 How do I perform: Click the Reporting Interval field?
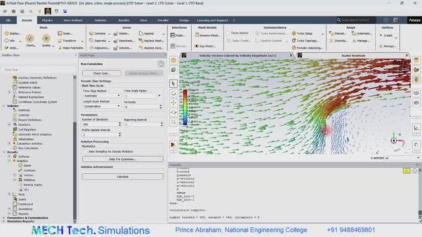[142, 124]
